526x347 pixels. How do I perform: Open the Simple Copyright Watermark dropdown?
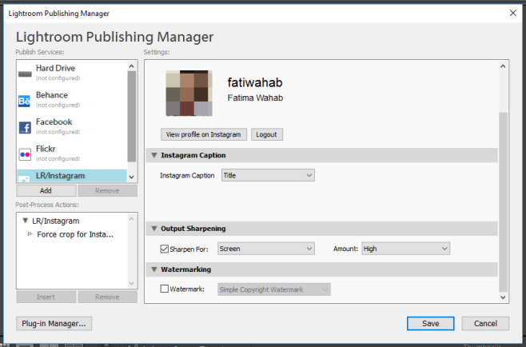coord(274,289)
